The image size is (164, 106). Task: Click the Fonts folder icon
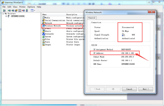43,42
